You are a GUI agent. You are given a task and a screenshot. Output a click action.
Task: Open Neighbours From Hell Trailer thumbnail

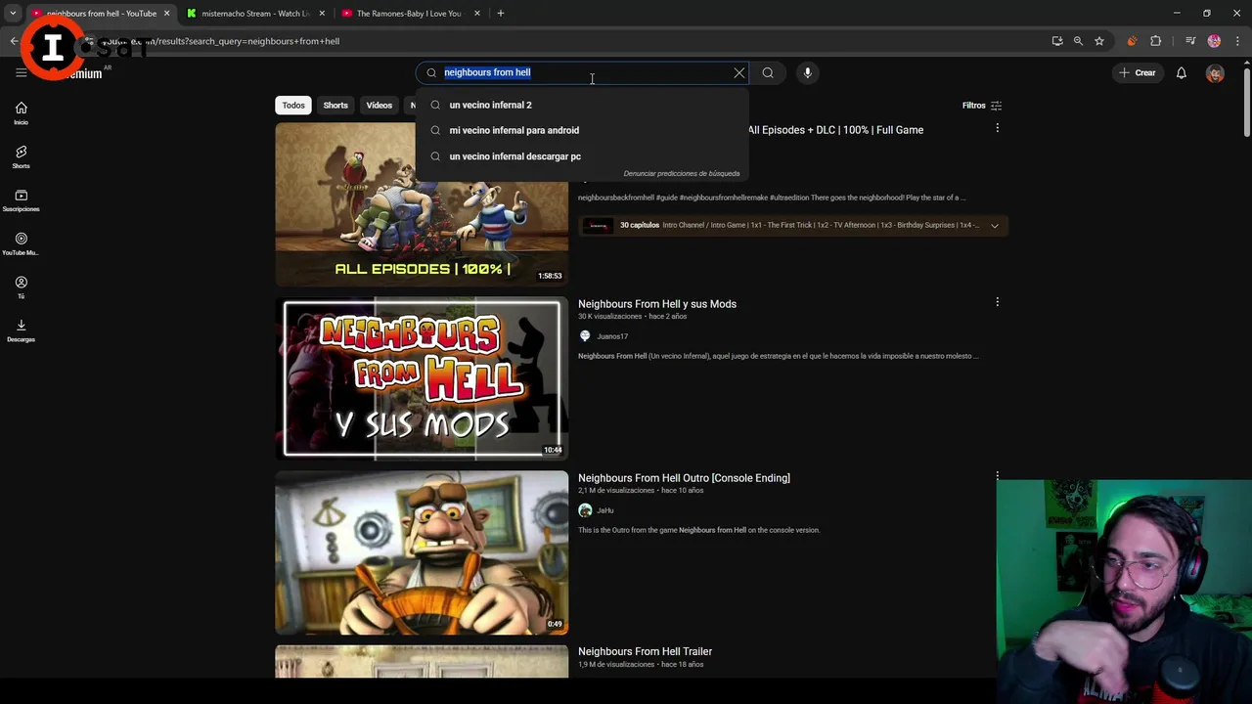click(422, 661)
